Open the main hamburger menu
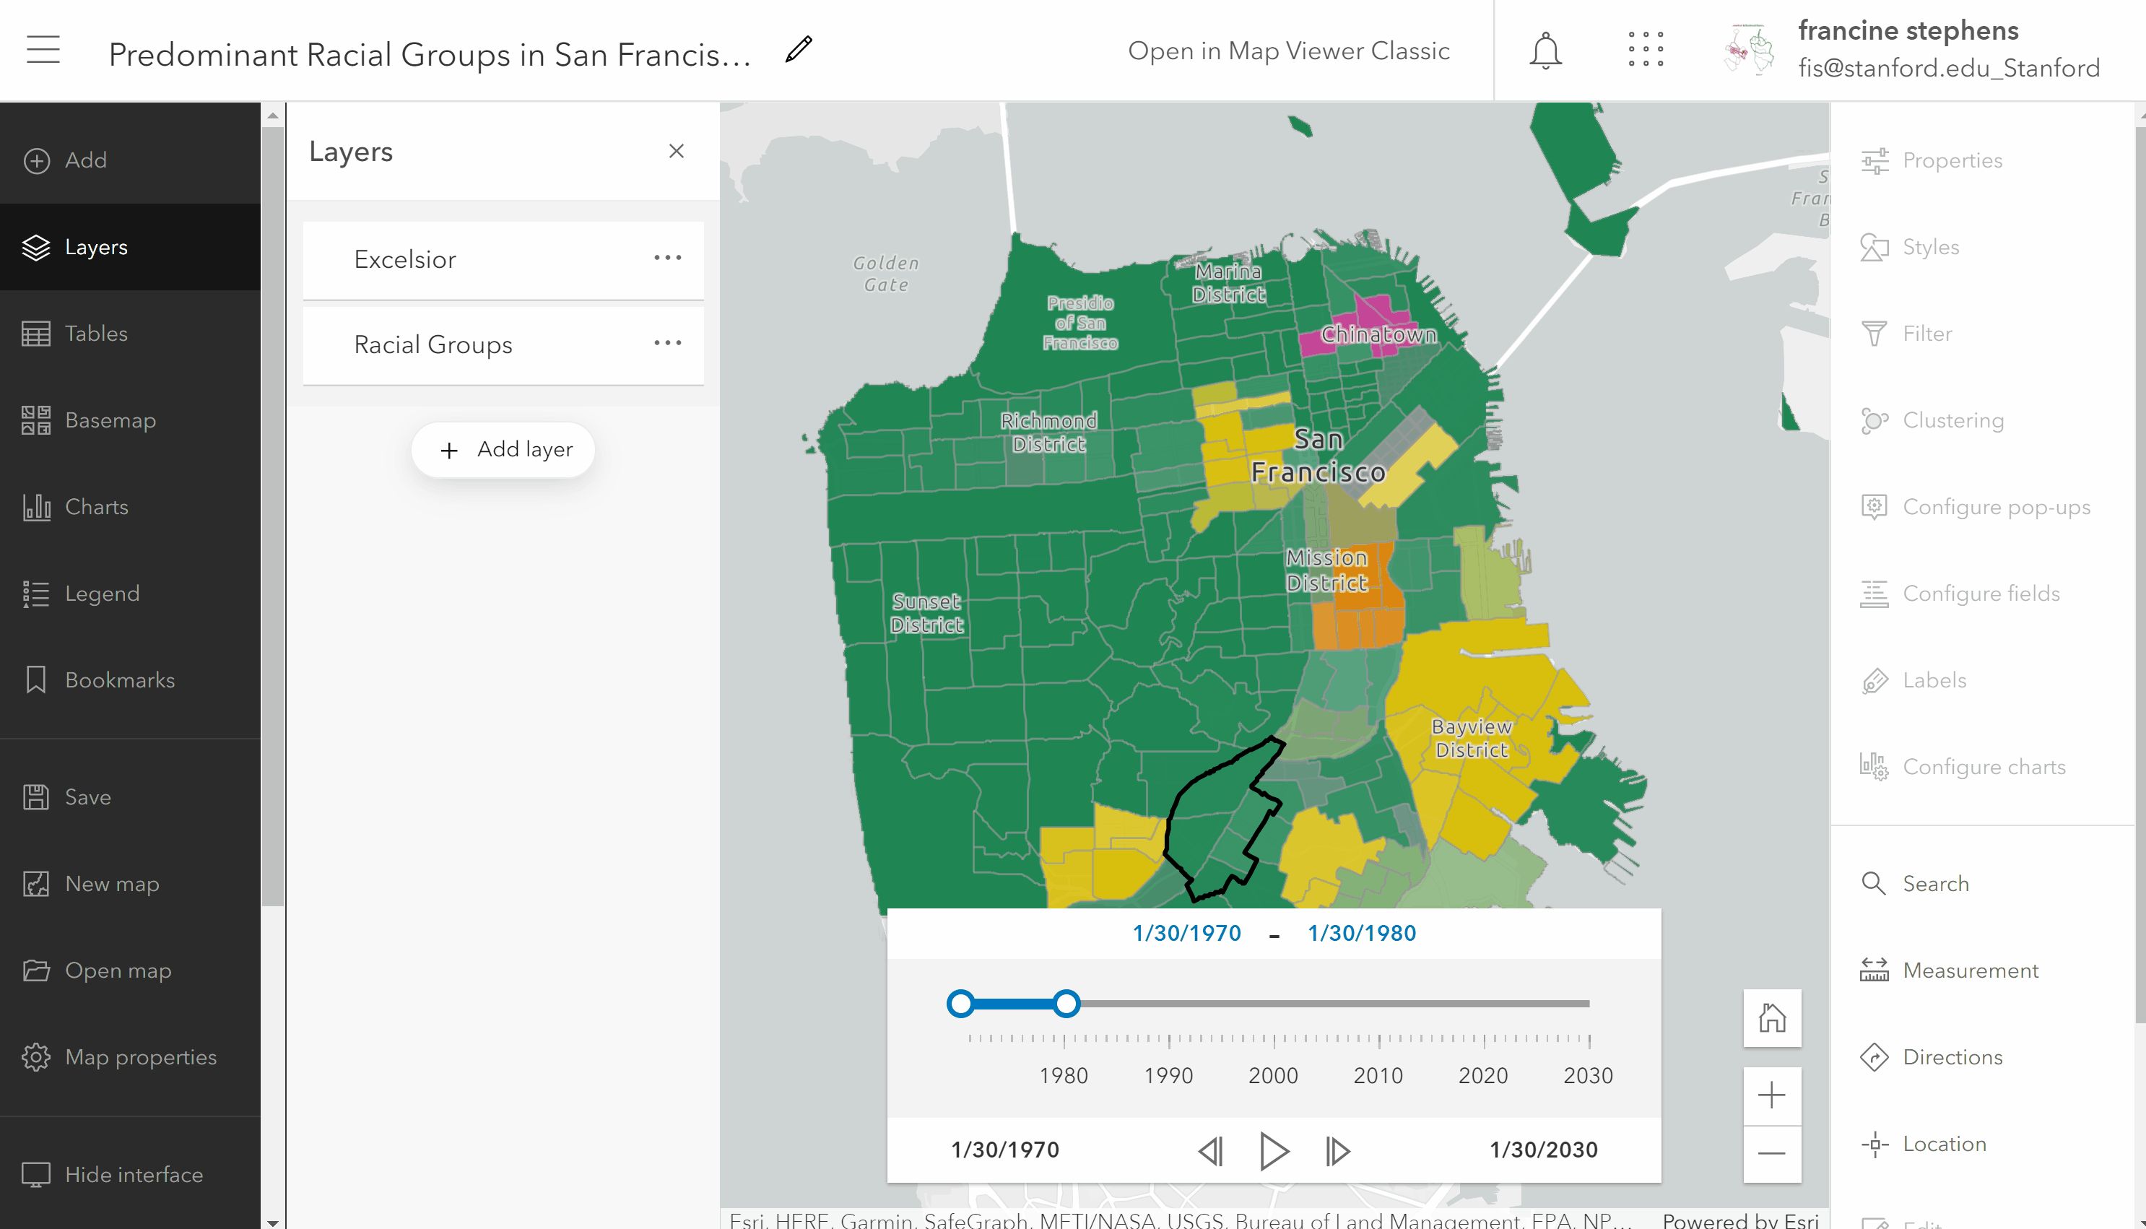Image resolution: width=2146 pixels, height=1229 pixels. pos(43,50)
